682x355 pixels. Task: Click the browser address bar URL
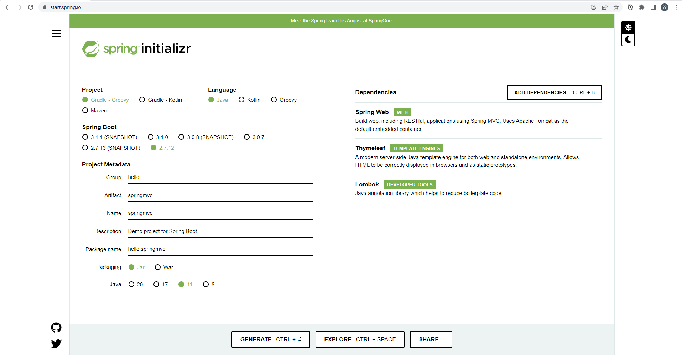coord(66,7)
